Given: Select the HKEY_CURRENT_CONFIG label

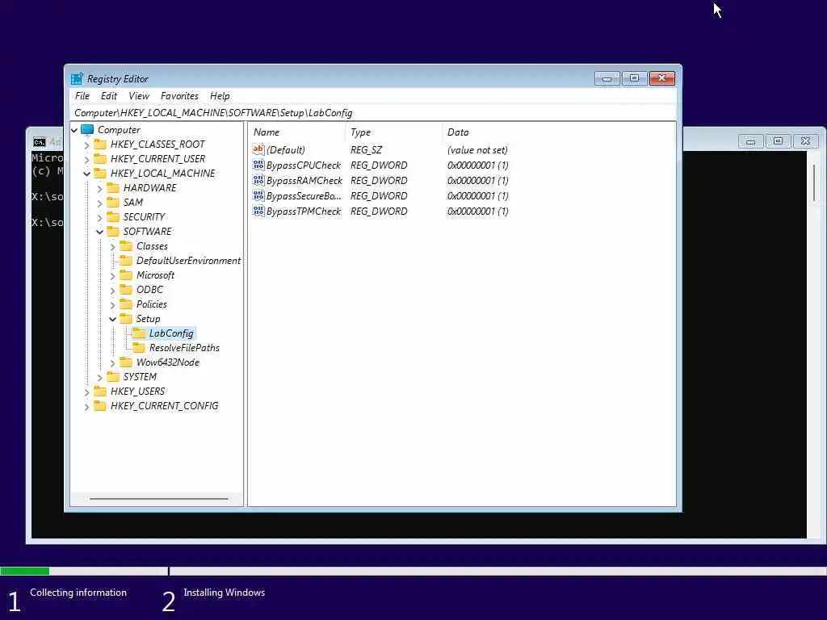Looking at the screenshot, I should [x=164, y=405].
